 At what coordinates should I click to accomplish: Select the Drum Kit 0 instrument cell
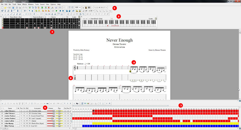(37, 126)
